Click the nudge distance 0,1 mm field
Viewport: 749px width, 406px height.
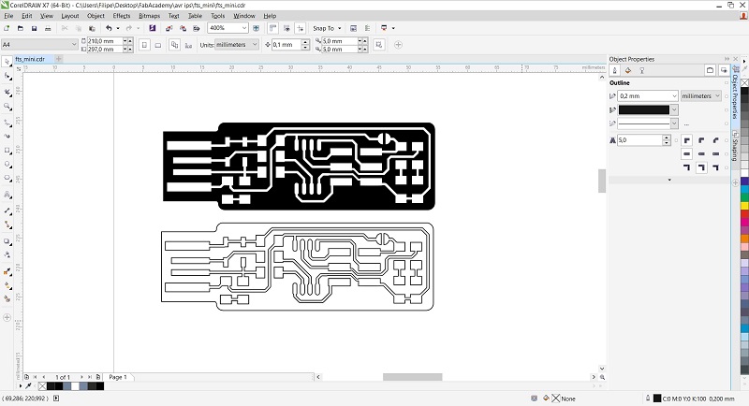286,44
